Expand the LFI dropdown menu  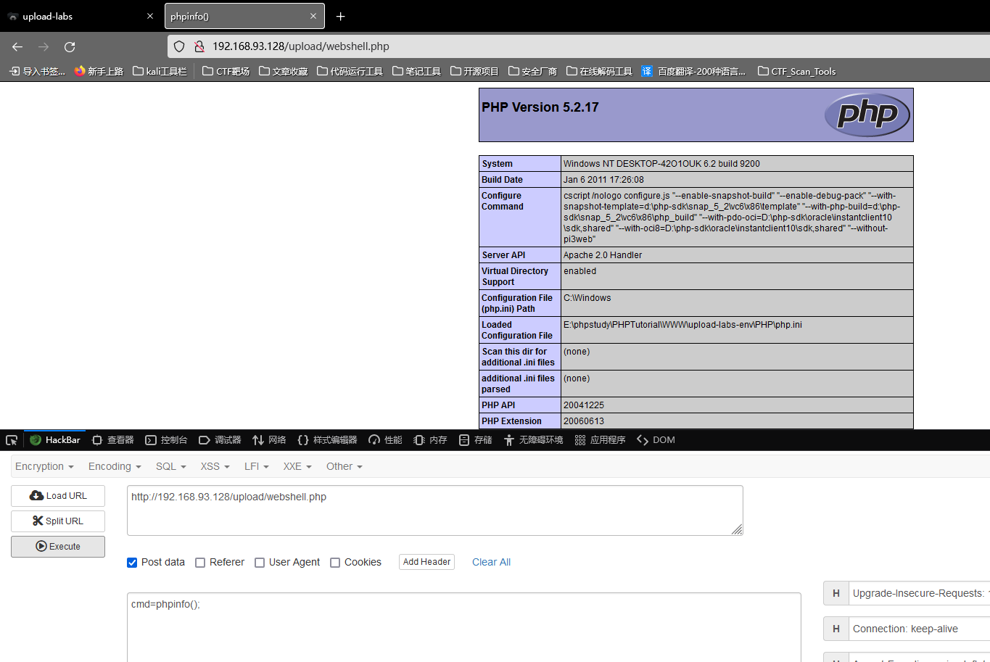257,466
